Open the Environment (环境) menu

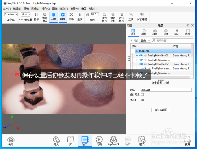(26, 9)
